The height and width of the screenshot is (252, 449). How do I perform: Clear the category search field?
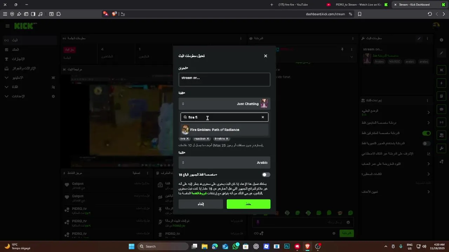coord(263,117)
